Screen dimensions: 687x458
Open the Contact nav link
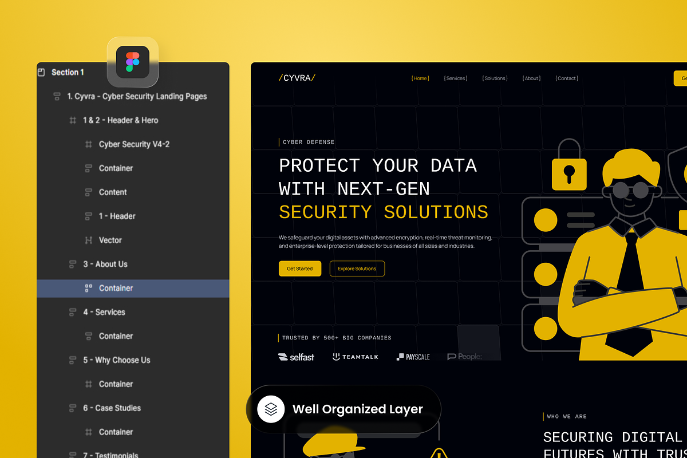click(x=567, y=78)
